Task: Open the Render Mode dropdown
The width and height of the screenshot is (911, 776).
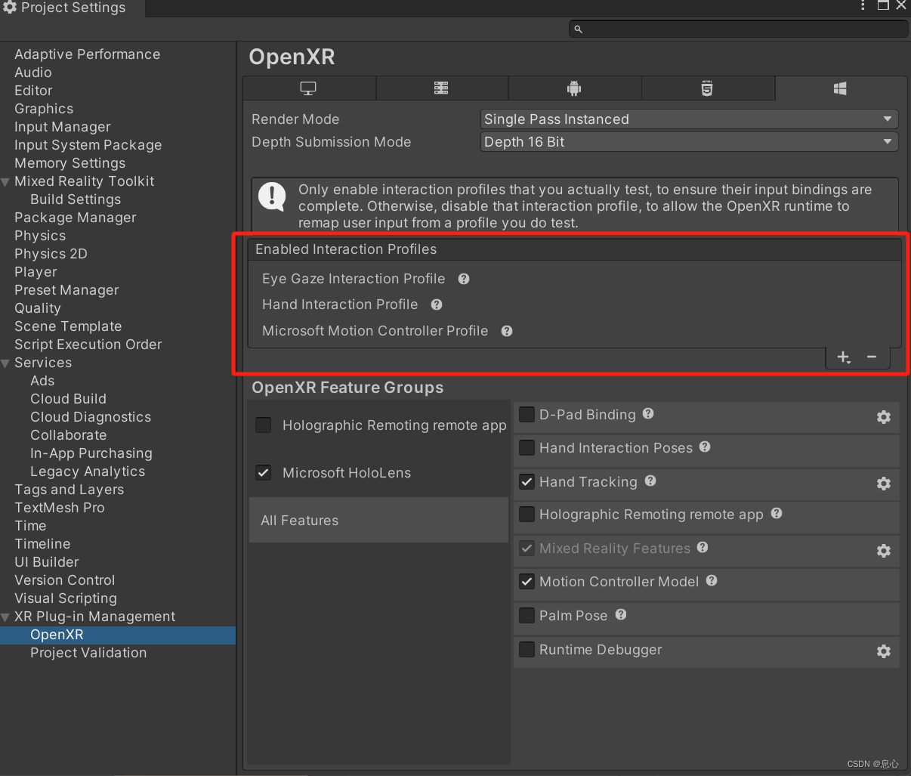Action: point(688,119)
